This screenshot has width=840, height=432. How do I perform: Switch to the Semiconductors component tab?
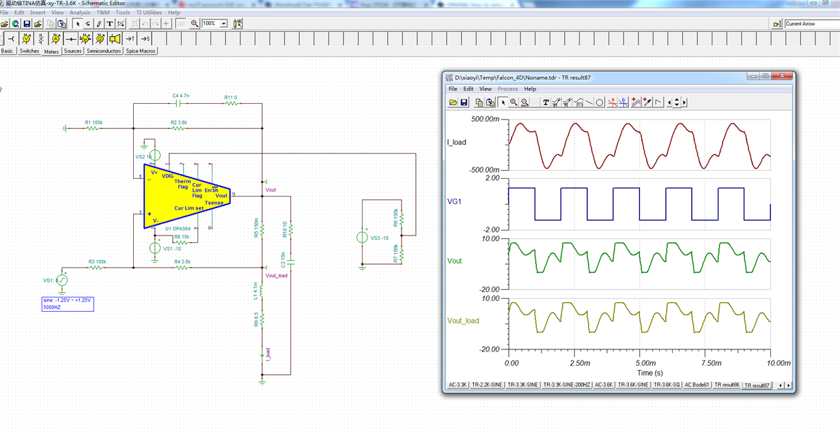(x=104, y=51)
